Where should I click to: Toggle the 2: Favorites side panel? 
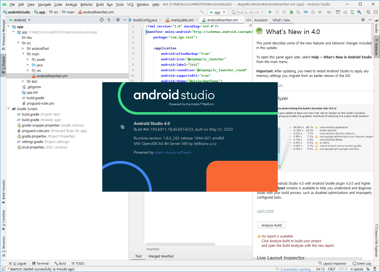[3, 220]
